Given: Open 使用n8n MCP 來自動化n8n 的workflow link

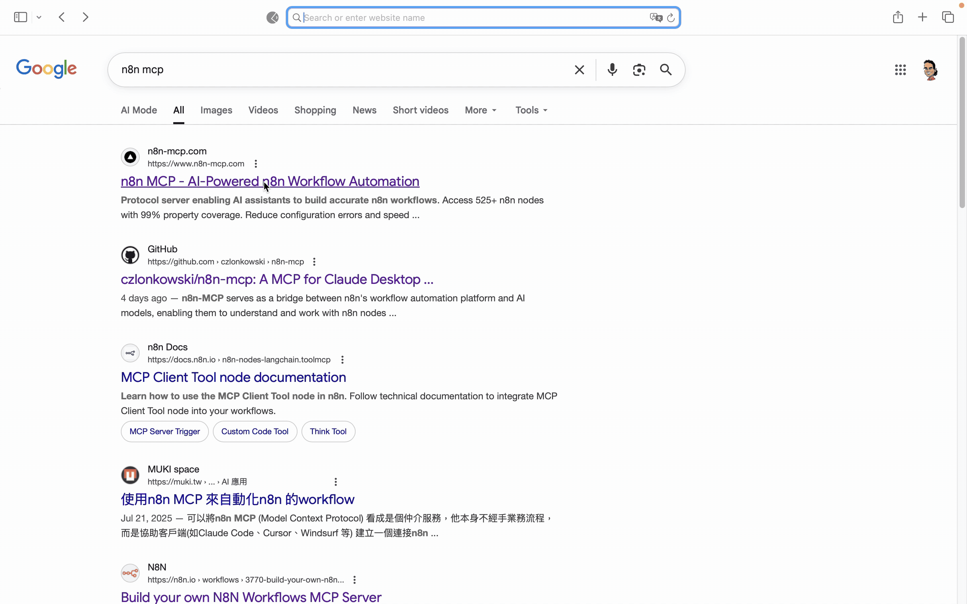Looking at the screenshot, I should tap(237, 499).
